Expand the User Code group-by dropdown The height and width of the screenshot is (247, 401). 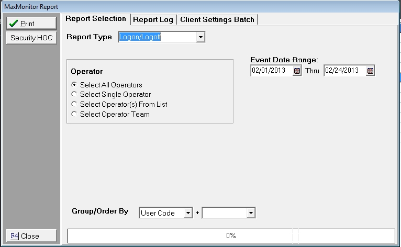pyautogui.click(x=188, y=213)
